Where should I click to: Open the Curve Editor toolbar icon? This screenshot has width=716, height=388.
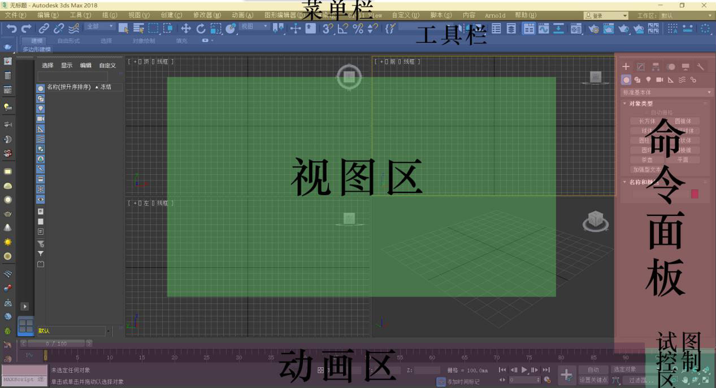coord(544,28)
